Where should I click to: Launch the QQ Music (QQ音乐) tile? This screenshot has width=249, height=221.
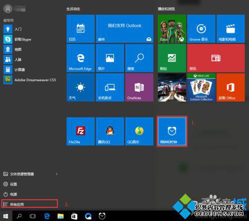coord(139,131)
